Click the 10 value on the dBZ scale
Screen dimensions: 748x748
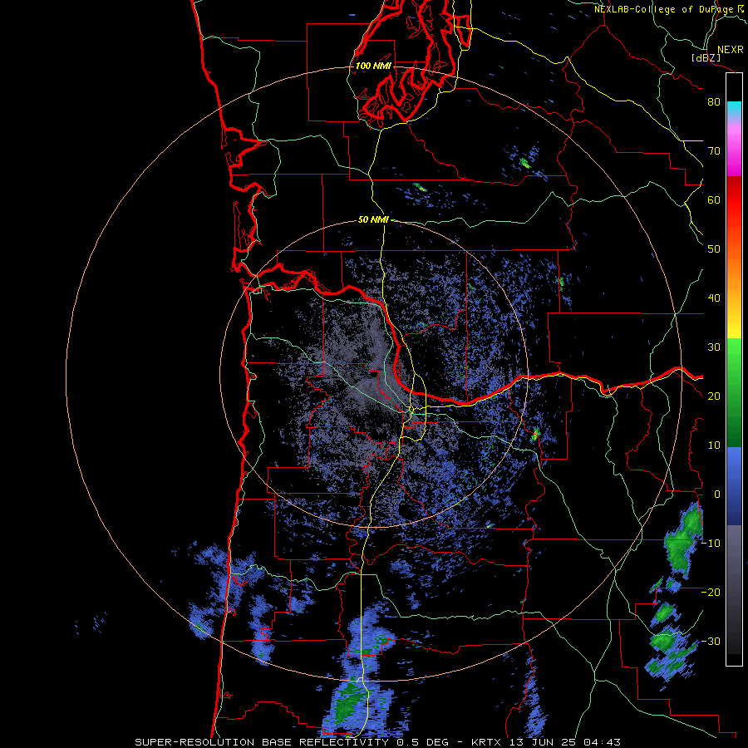pyautogui.click(x=714, y=445)
